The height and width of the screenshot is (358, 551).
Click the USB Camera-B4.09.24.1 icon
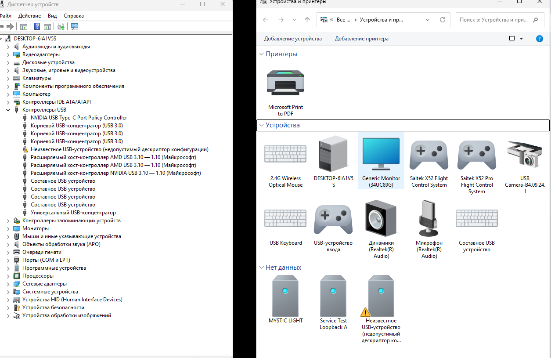point(524,155)
